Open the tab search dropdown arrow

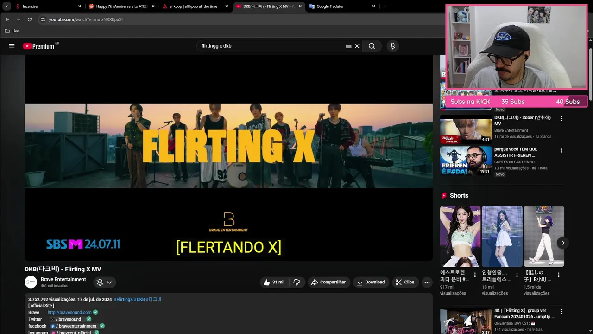point(6,6)
